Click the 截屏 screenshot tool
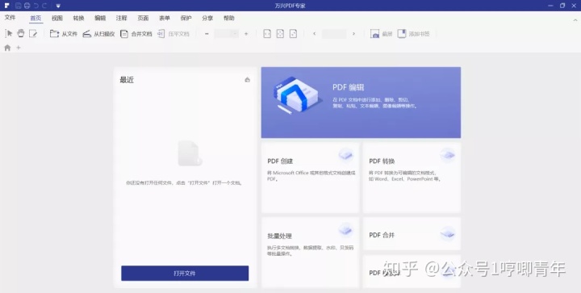The image size is (581, 293). click(x=381, y=34)
